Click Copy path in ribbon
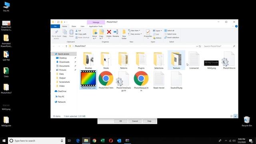256x144 pixels. coord(81,34)
